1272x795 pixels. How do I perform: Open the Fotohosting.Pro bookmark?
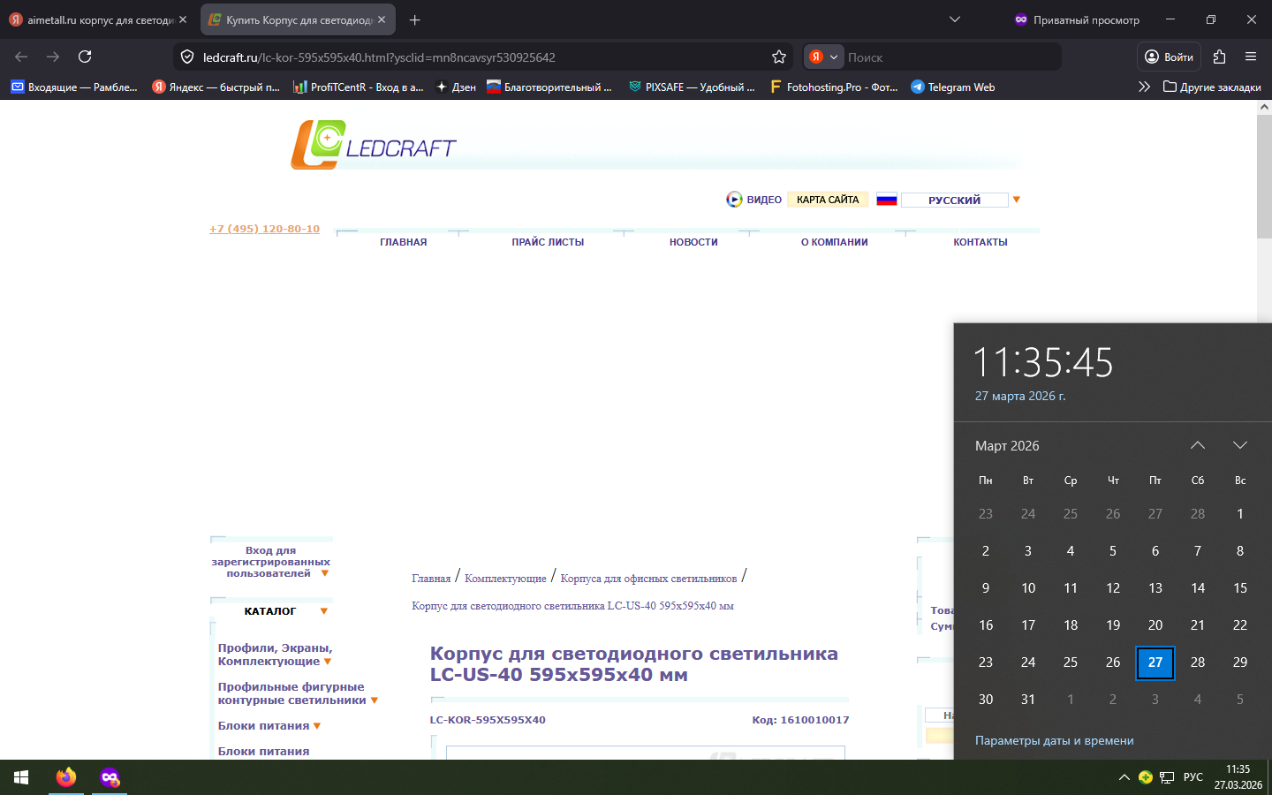pyautogui.click(x=834, y=87)
